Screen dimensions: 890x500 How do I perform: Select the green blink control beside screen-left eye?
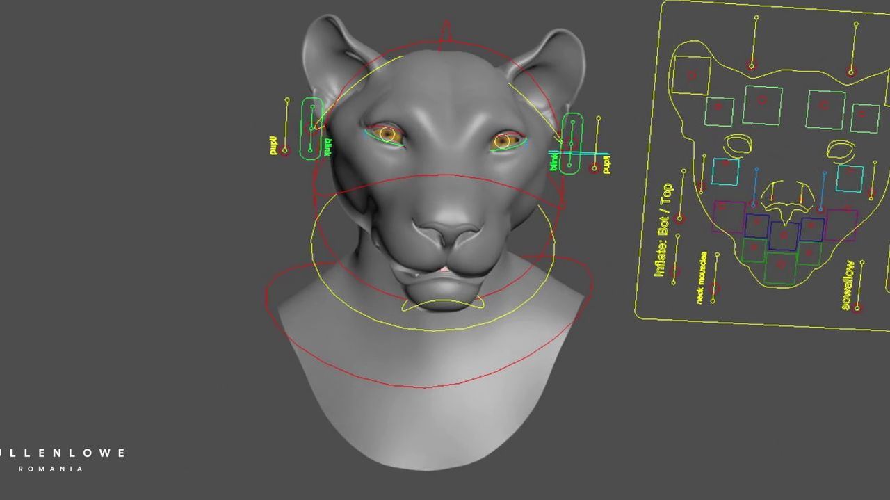point(311,129)
